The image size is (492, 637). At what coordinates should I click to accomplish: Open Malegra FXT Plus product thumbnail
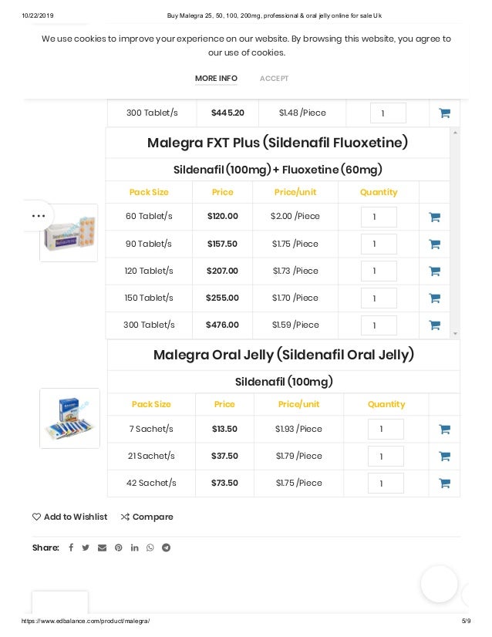tap(69, 232)
